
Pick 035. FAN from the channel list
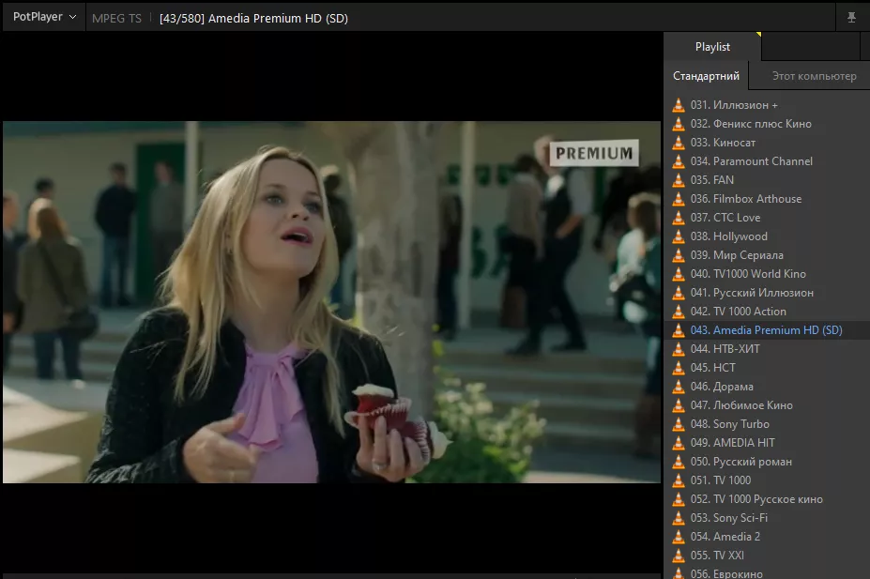(768, 180)
